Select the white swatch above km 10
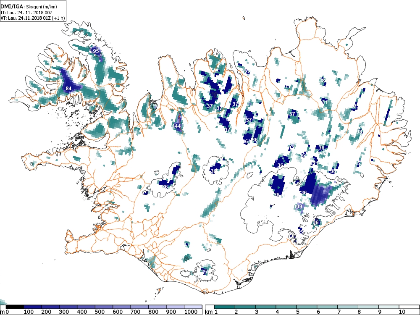This screenshot has width=420, height=315. pyautogui.click(x=409, y=307)
